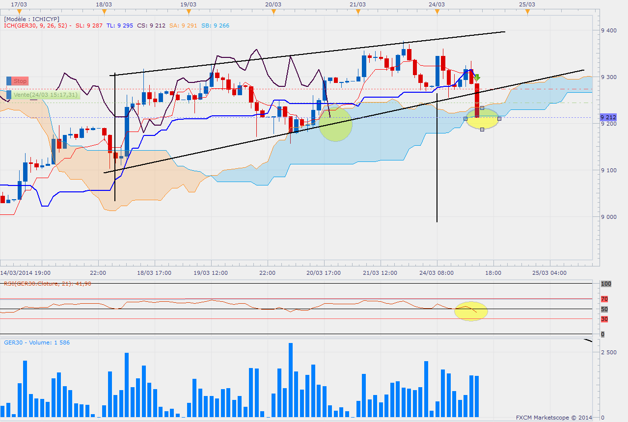Click the TL: 9 295 value

point(120,26)
